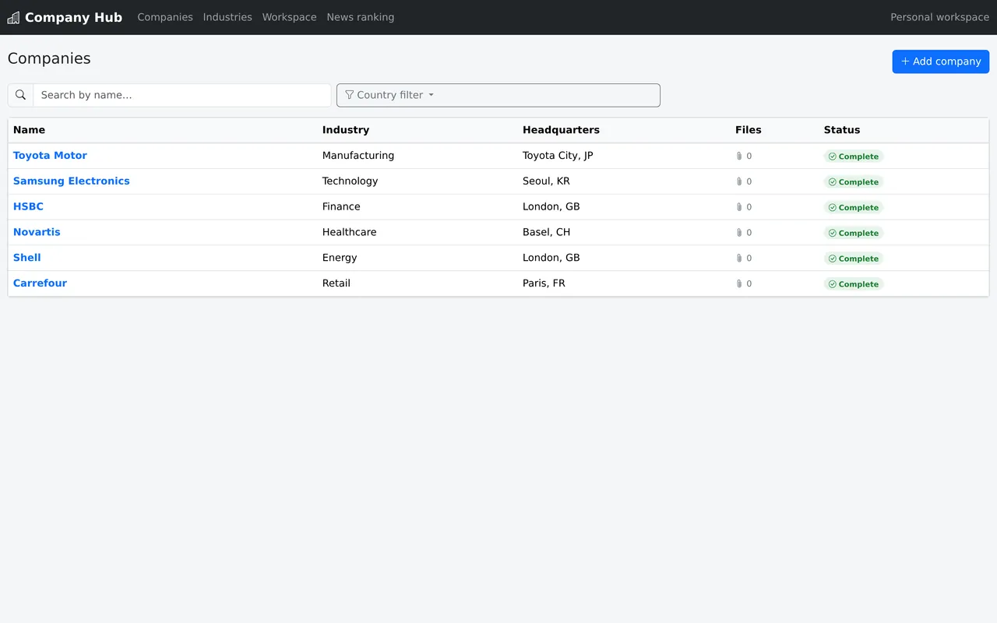Open the Companies nav item
Screen dimensions: 997x623
coord(165,17)
